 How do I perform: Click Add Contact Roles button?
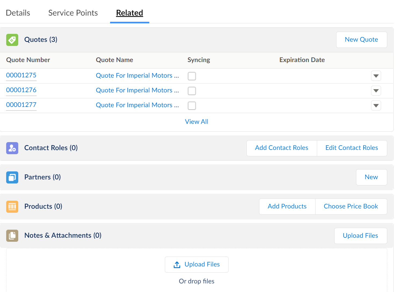click(x=282, y=148)
